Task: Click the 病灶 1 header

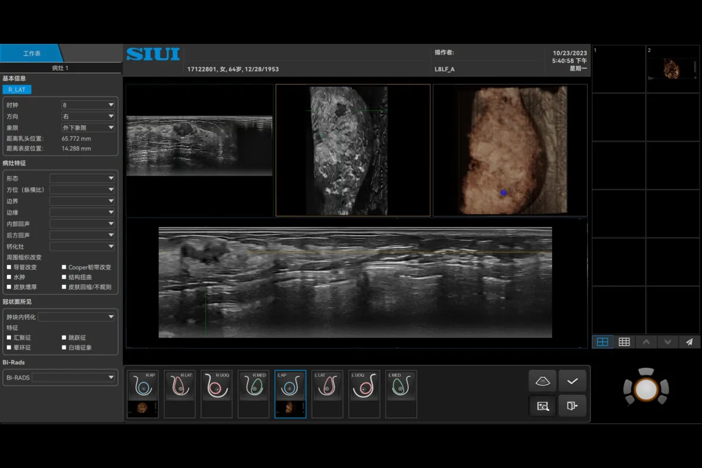Action: tap(61, 68)
